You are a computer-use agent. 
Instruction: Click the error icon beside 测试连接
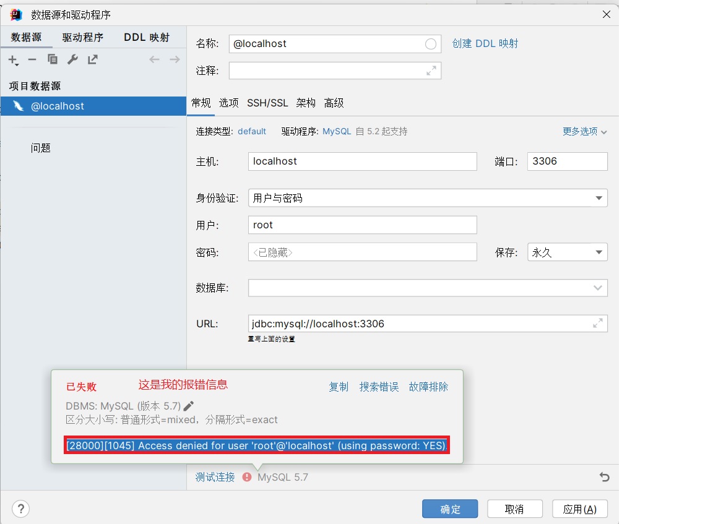(x=248, y=477)
